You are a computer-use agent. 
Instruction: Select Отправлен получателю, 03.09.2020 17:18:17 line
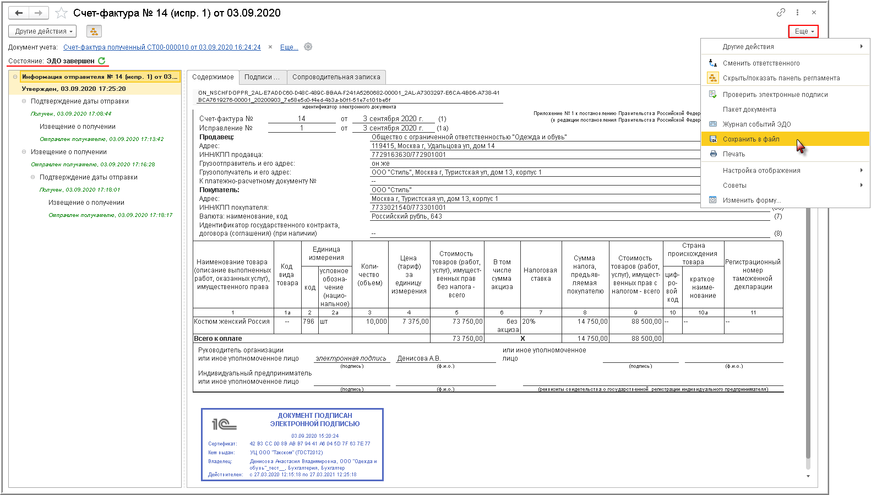coord(111,215)
